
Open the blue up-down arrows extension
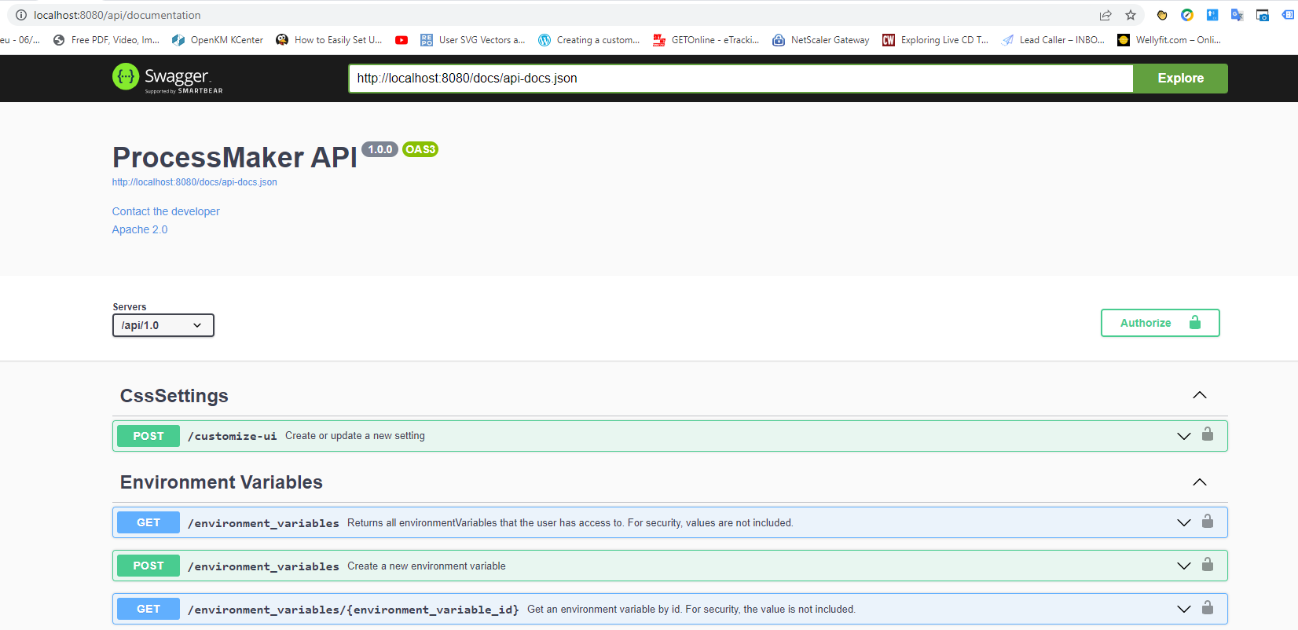[x=1212, y=15]
